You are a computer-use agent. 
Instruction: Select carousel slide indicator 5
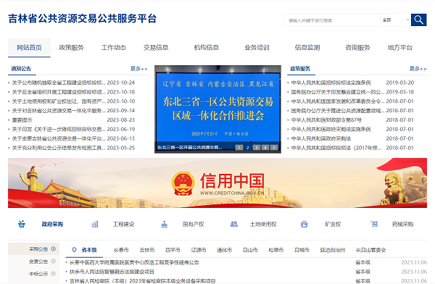pyautogui.click(x=274, y=148)
